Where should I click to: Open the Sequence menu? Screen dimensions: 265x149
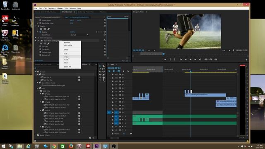pos(52,8)
